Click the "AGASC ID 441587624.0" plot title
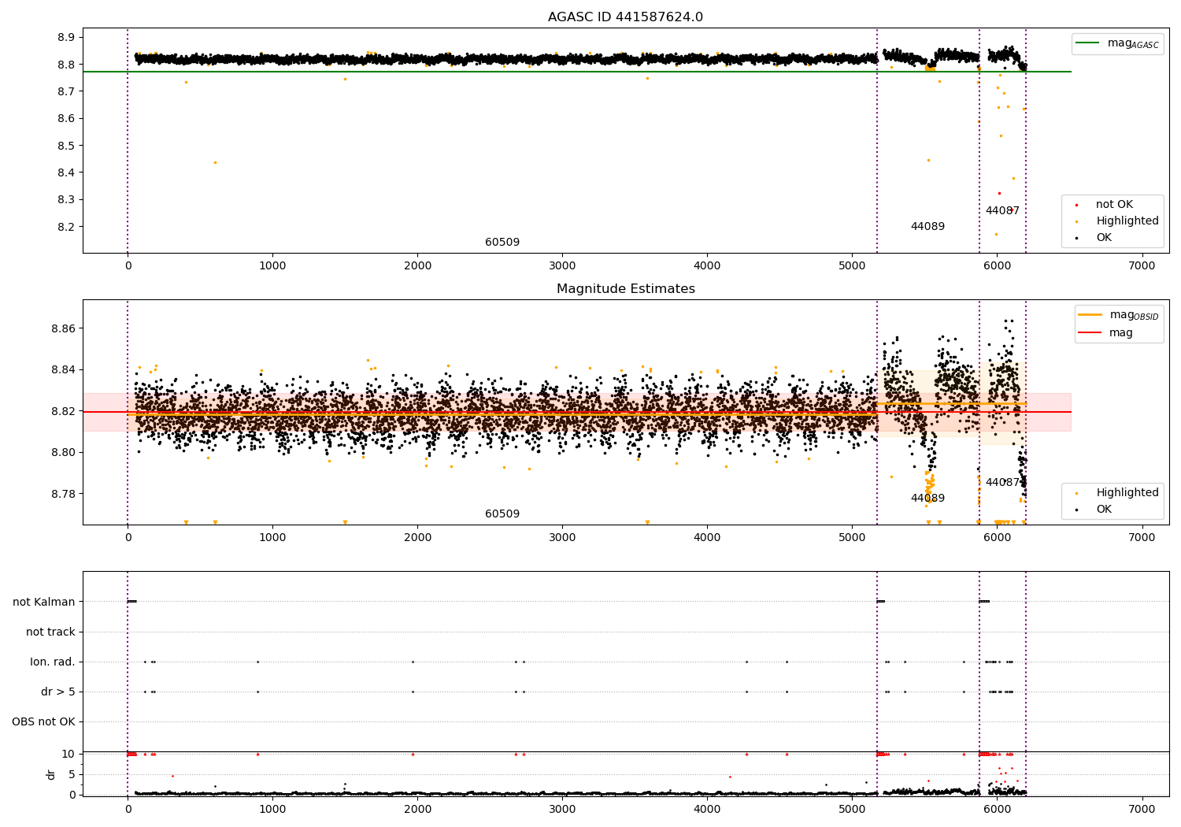Image resolution: width=1181 pixels, height=827 pixels. [x=625, y=17]
